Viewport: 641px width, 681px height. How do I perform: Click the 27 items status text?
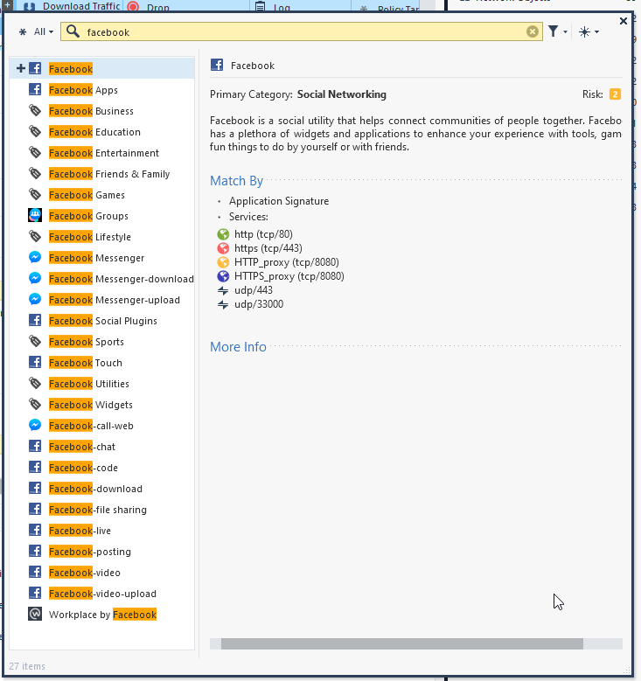tap(27, 666)
